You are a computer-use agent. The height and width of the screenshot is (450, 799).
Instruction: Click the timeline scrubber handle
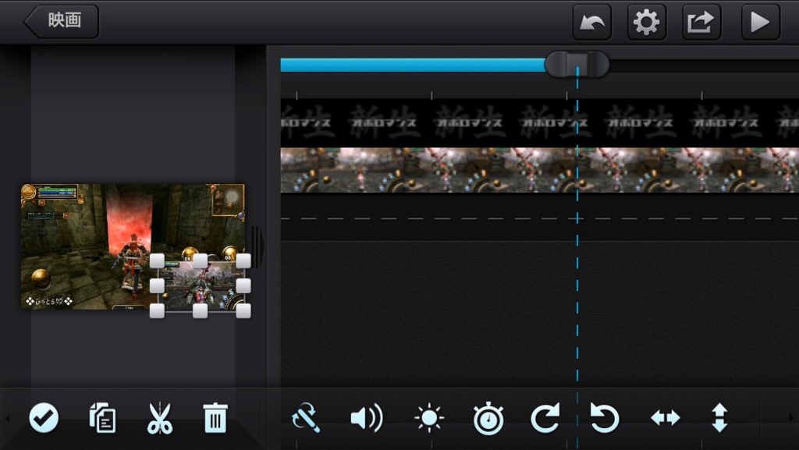[x=577, y=65]
